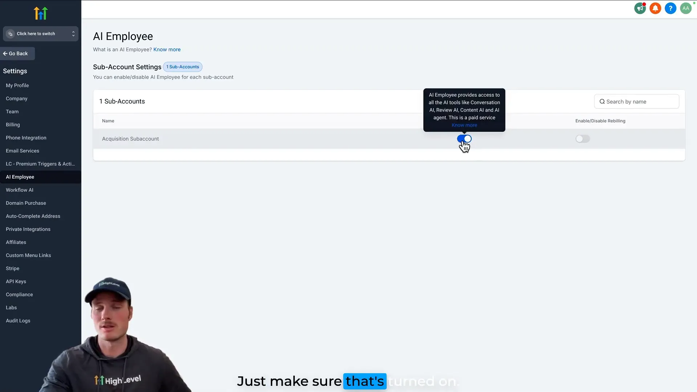Click the Name column header
This screenshot has width=697, height=392.
[108, 121]
